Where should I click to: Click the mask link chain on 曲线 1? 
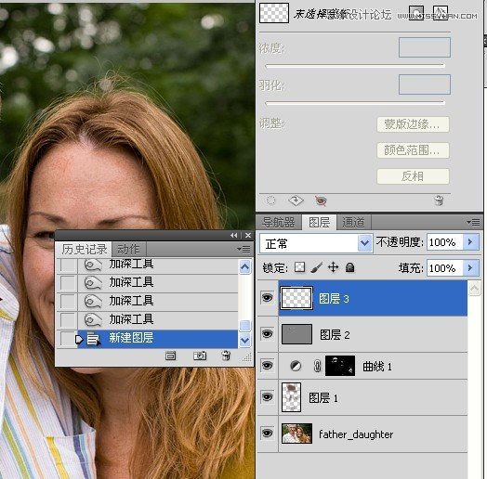tap(317, 366)
